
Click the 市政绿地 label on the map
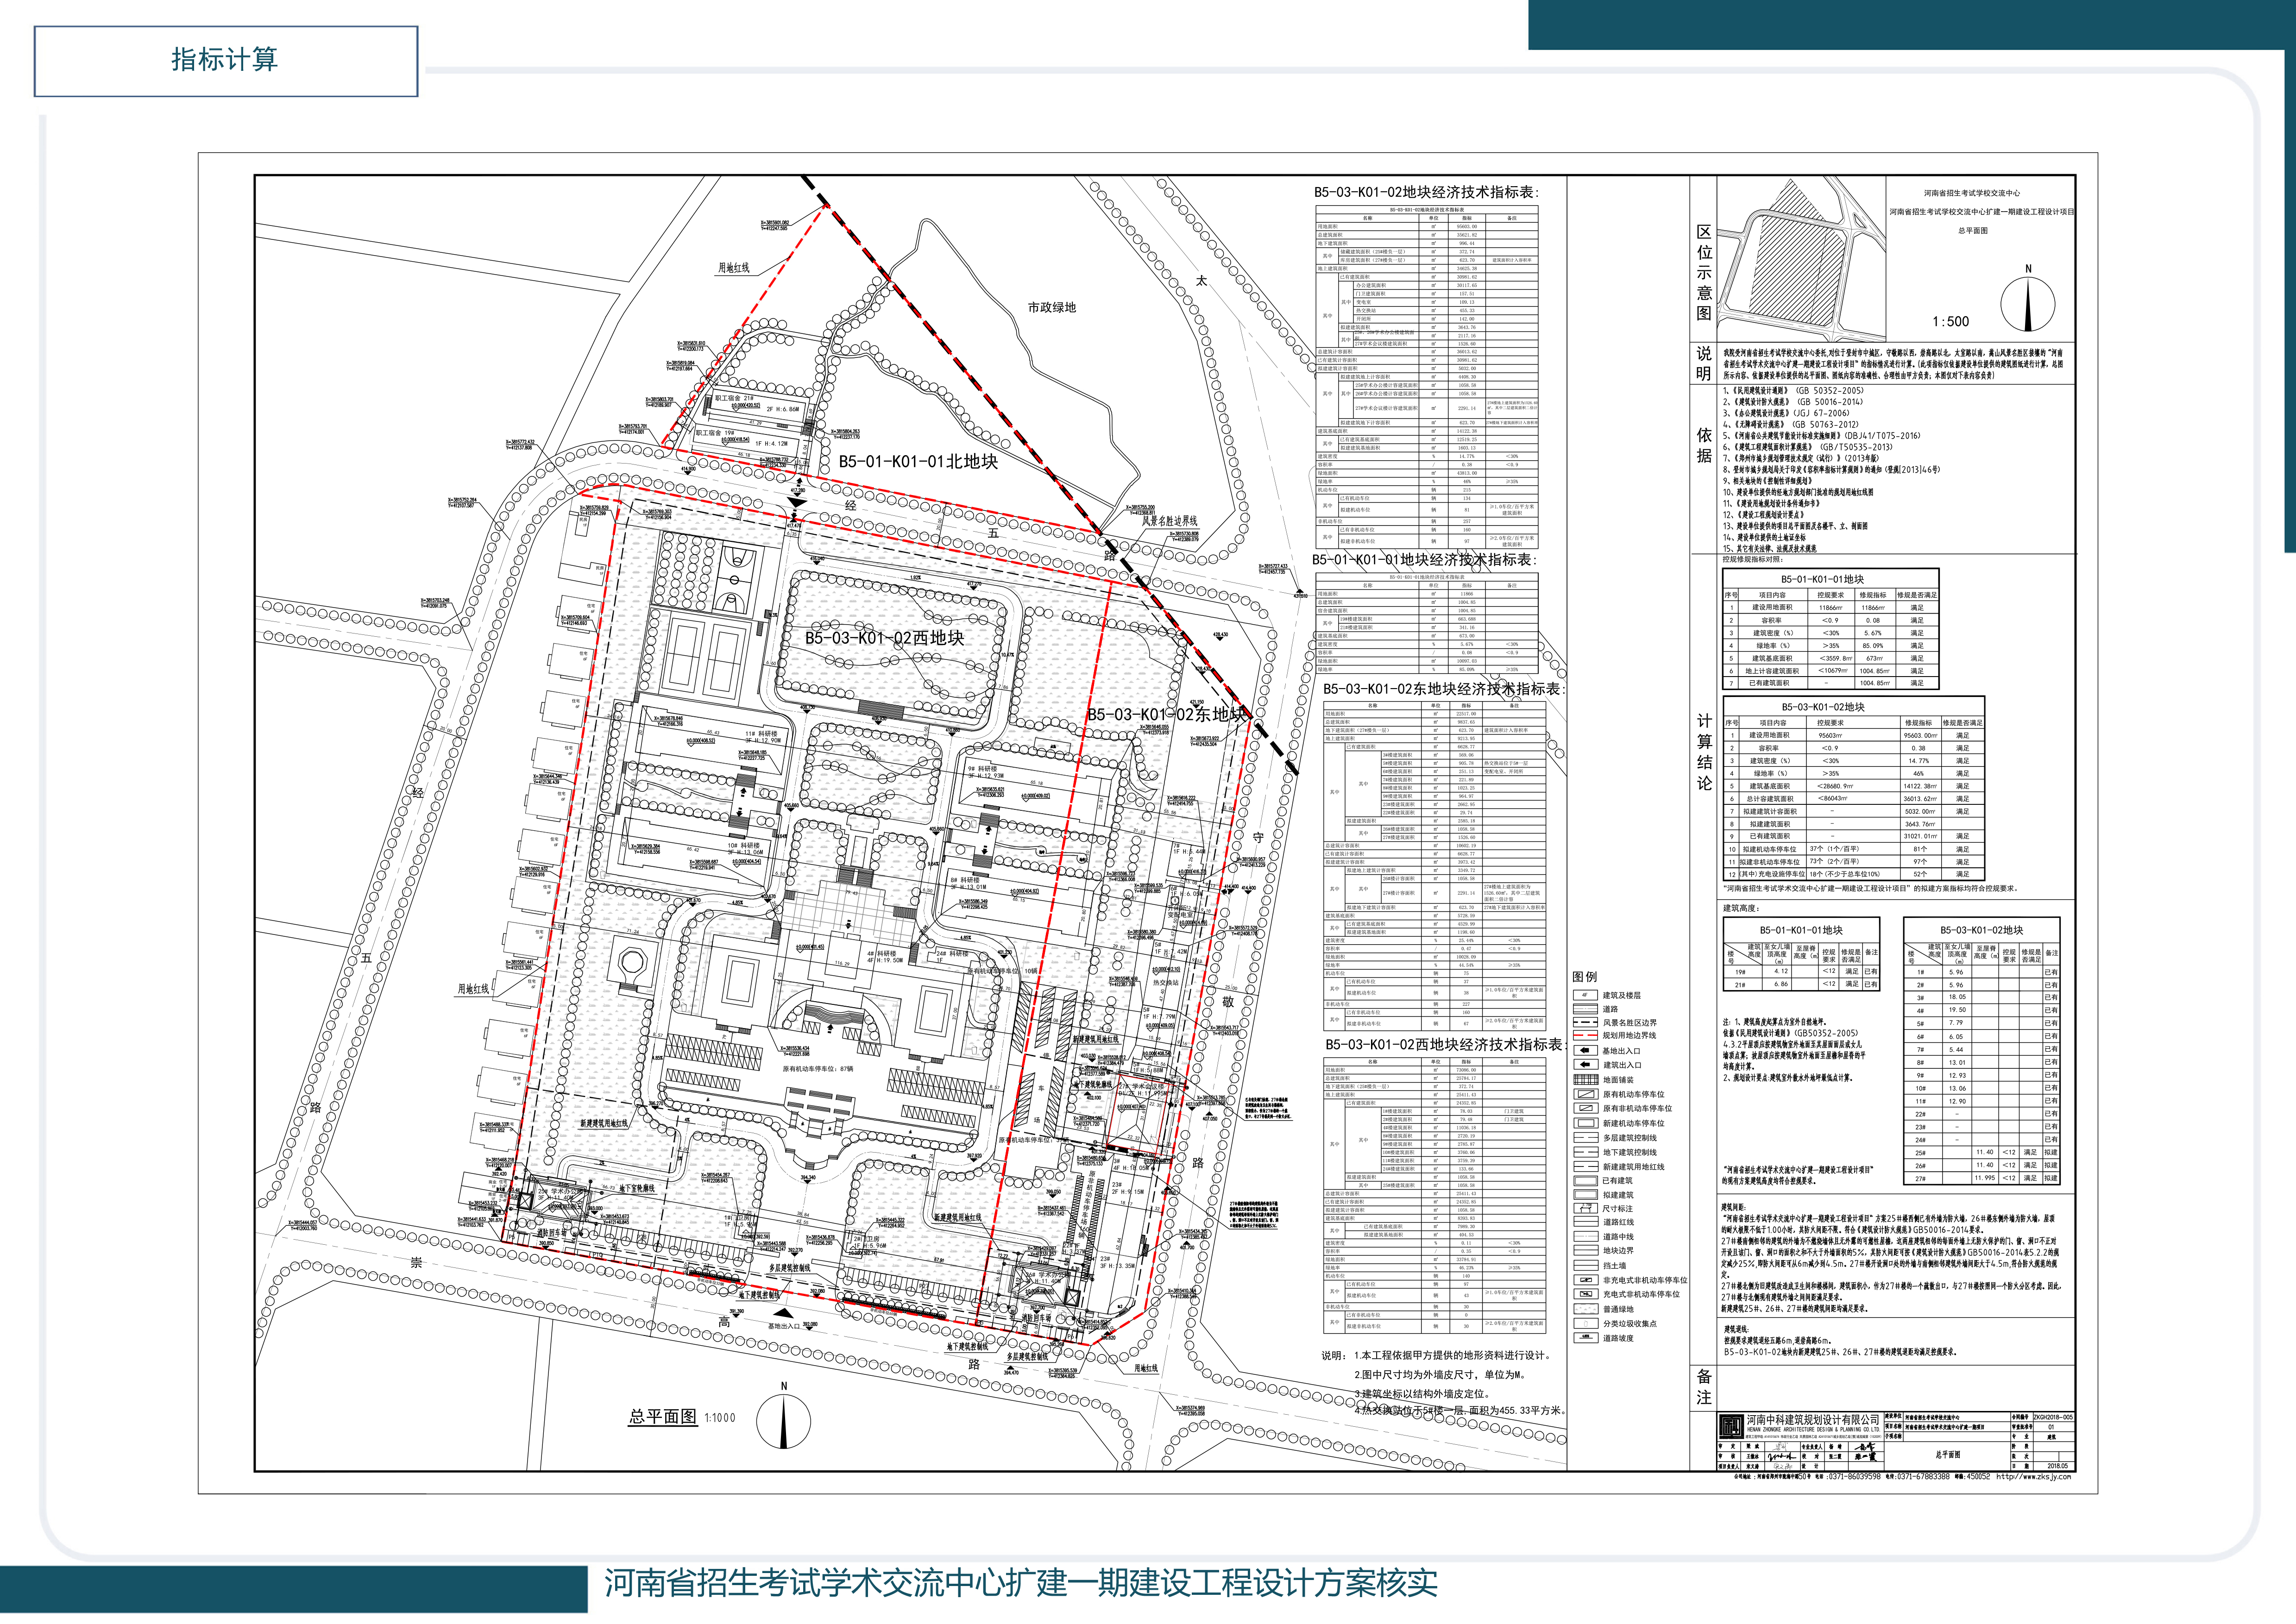[x=1051, y=308]
